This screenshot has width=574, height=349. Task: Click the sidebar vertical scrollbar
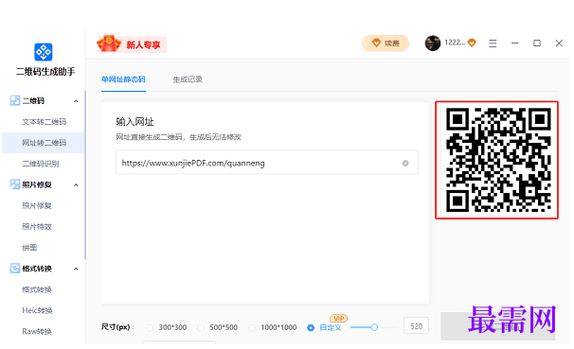85,175
